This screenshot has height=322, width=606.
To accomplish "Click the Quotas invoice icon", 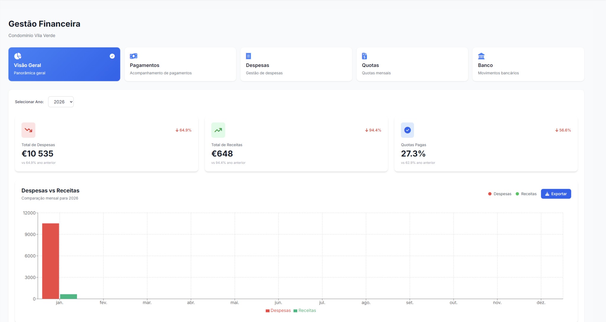I will click(365, 56).
